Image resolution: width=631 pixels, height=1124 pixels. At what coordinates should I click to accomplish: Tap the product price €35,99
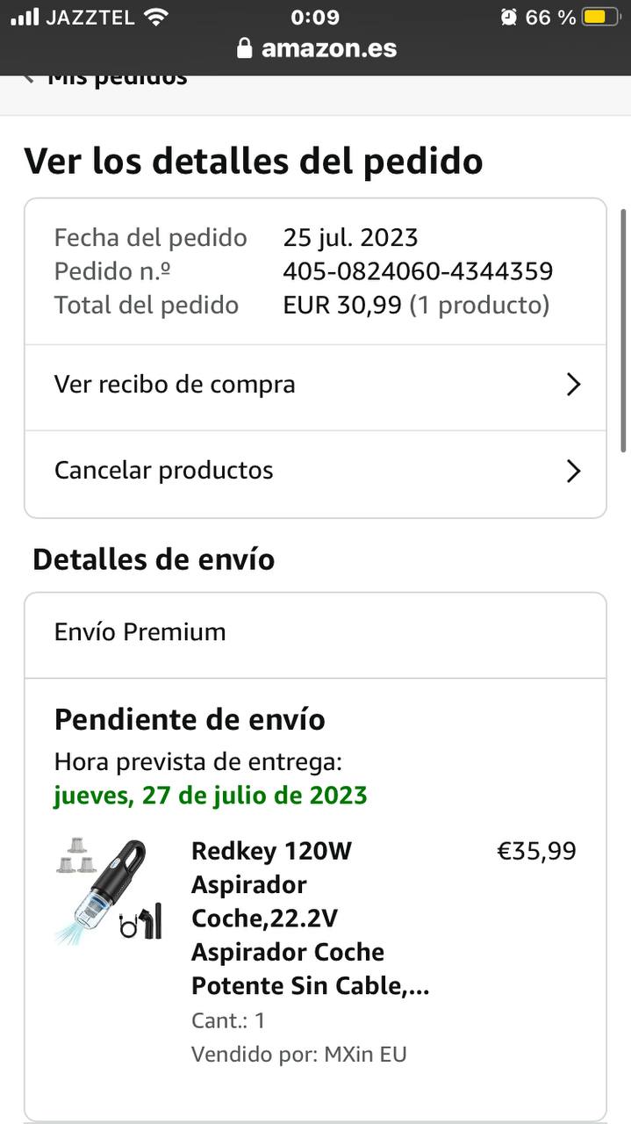coord(536,851)
